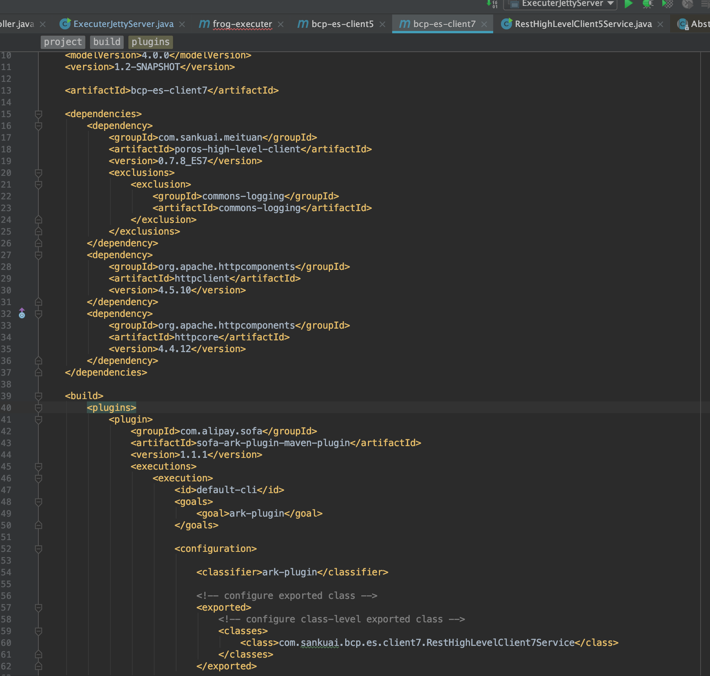Collapse the dependencies block at line 15

[x=38, y=114]
